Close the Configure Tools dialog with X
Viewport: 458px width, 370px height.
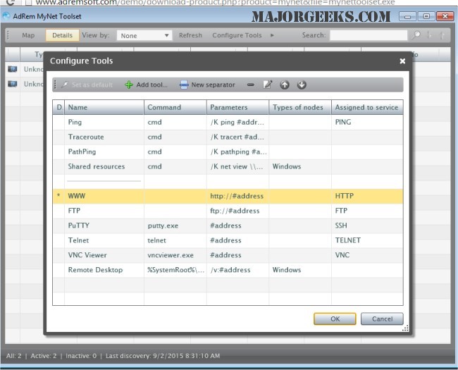pos(402,61)
